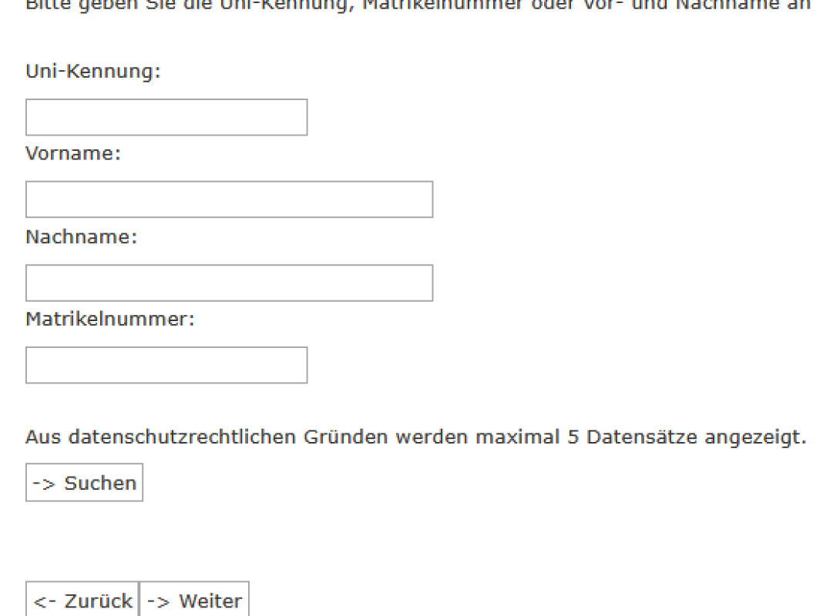This screenshot has width=840, height=616.
Task: Continue with the '-> Weiter' button
Action: [x=194, y=601]
